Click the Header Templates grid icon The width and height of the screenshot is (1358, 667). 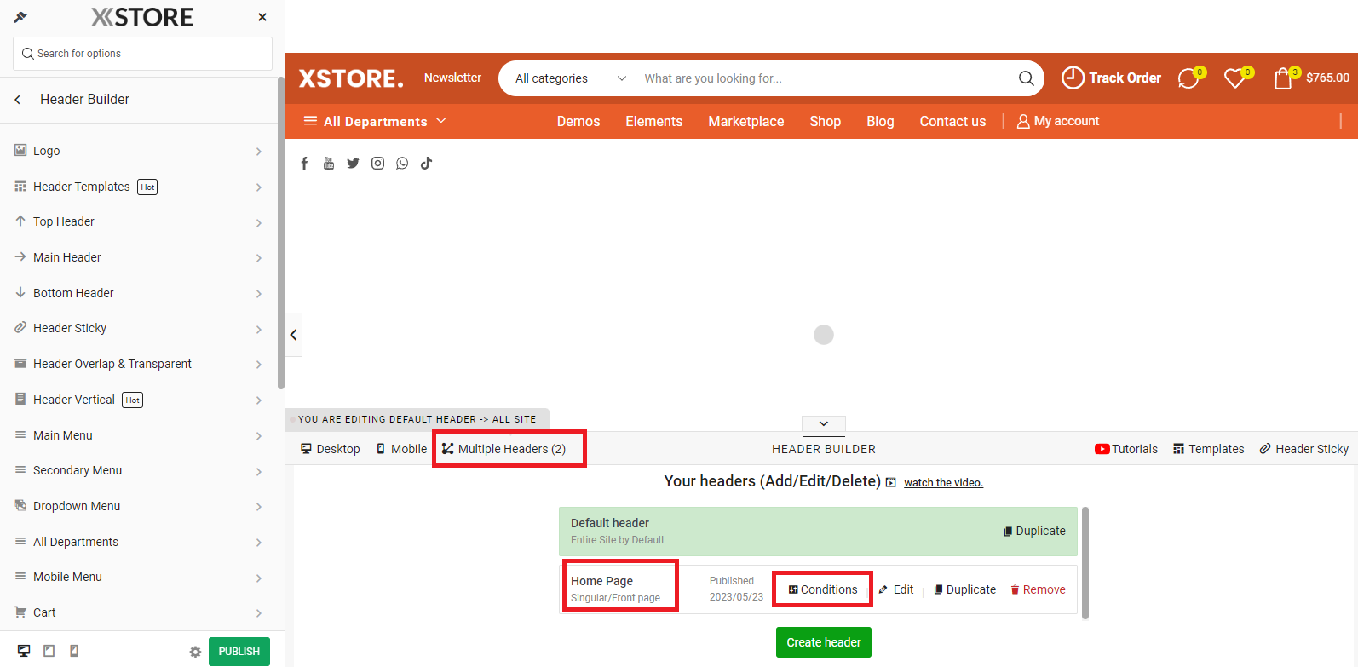click(x=20, y=186)
